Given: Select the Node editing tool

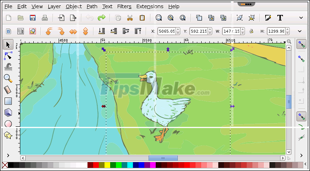Looking at the screenshot, I should click(8, 56).
